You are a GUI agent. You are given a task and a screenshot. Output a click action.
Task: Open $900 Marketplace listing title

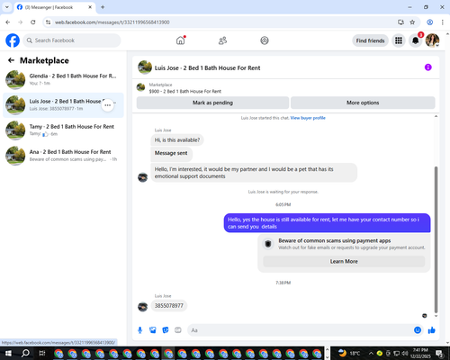185,91
